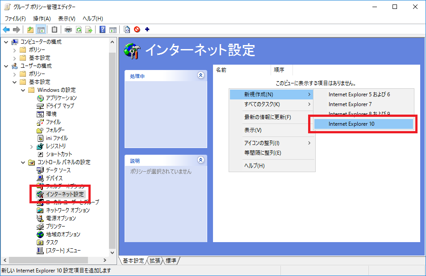Viewport: 426px width, 276px height.
Task: Click the tree pane scroll-right arrow
Action: (105, 260)
